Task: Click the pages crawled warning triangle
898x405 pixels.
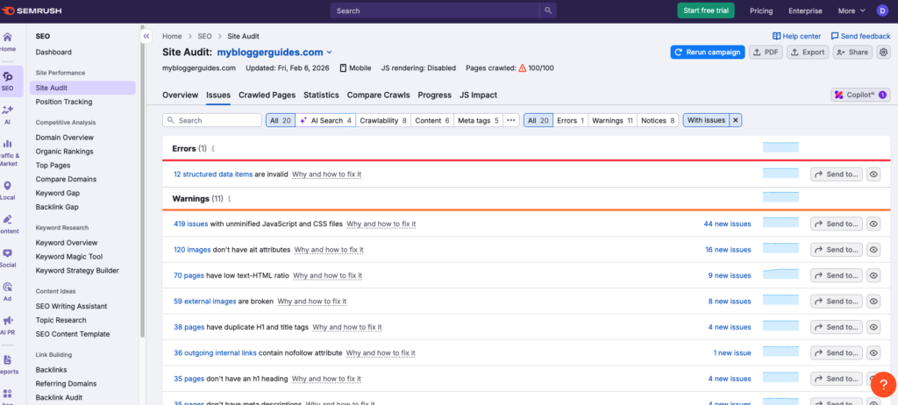Action: point(522,67)
